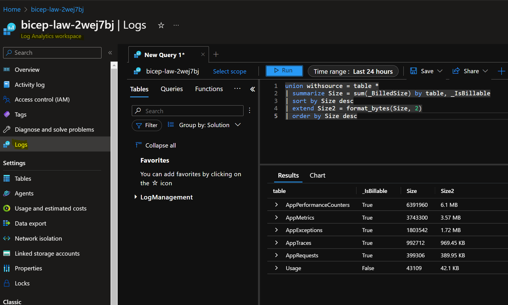Click the Properties icon
The image size is (508, 305).
[x=7, y=268]
